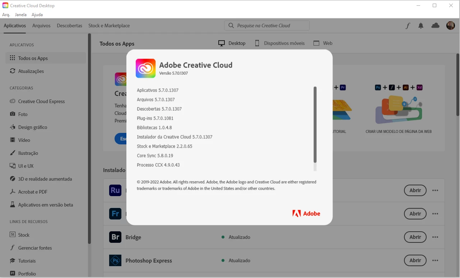The image size is (460, 278).
Task: Select Todos os Apps in sidebar
Action: (46, 58)
